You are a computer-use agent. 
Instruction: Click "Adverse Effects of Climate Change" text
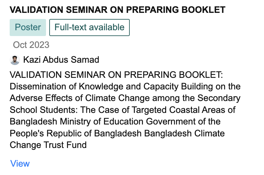click(82, 98)
